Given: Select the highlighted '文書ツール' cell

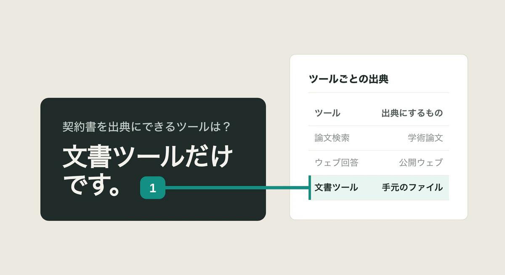Looking at the screenshot, I should tap(336, 188).
